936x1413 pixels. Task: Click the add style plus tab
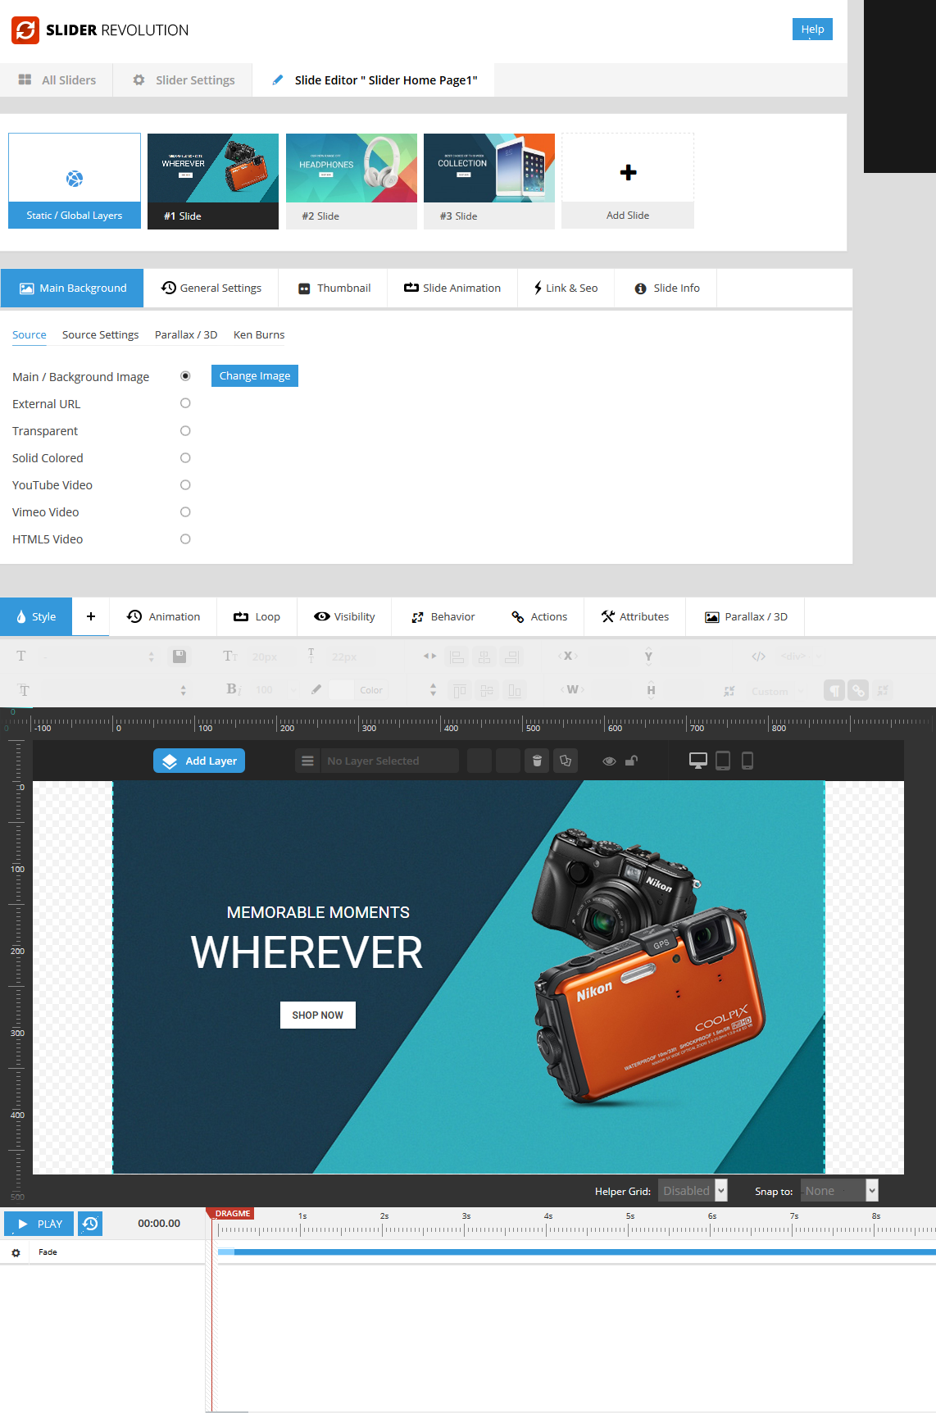click(x=91, y=616)
